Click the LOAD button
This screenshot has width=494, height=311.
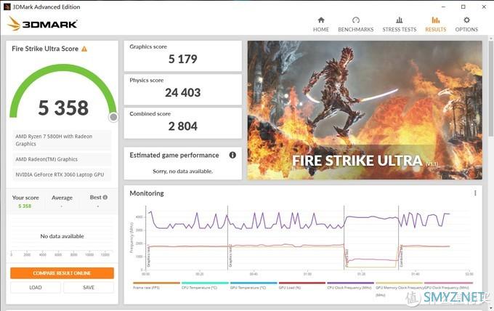pos(36,287)
